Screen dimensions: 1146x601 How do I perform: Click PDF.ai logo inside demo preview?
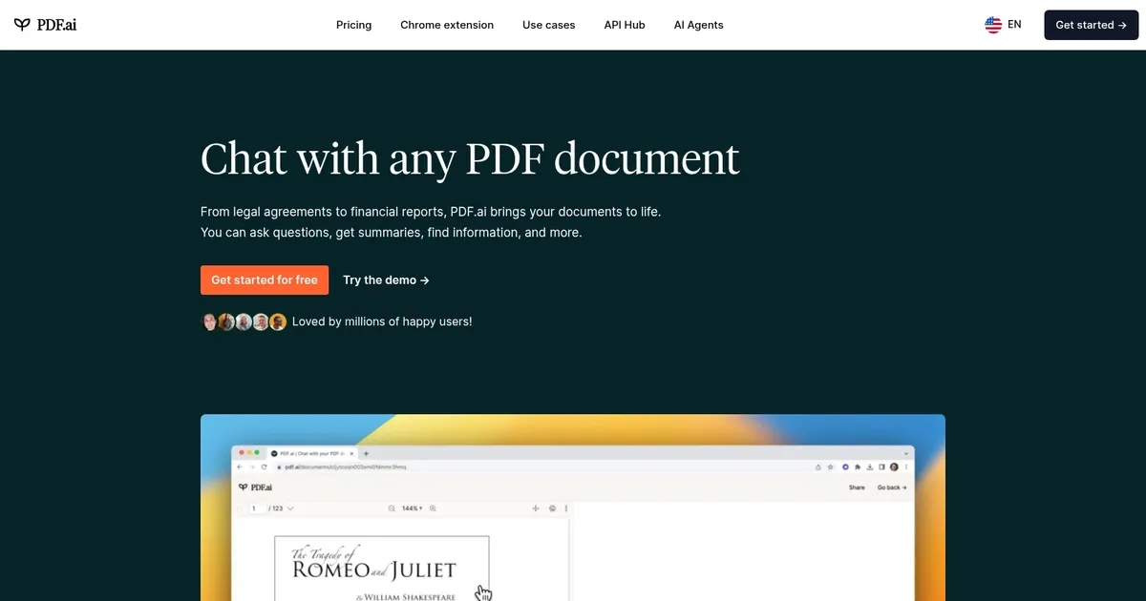(x=253, y=487)
